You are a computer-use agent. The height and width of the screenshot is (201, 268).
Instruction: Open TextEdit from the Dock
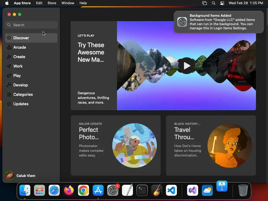tap(127, 190)
